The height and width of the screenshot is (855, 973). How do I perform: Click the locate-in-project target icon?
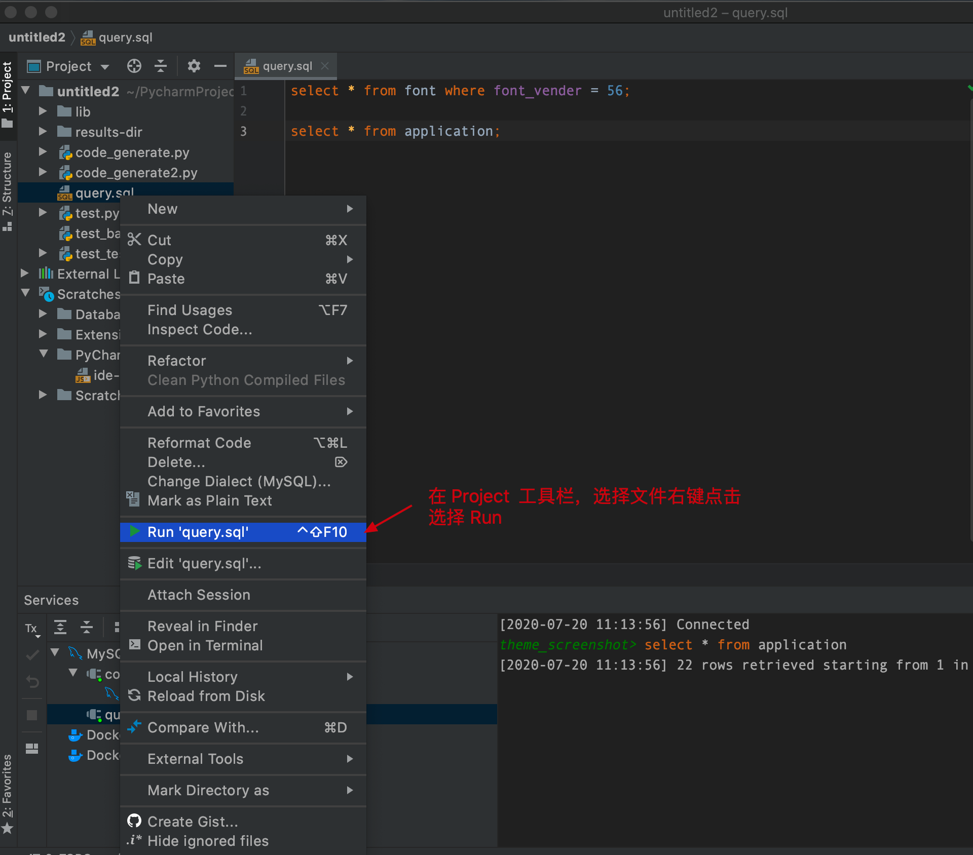pos(134,66)
